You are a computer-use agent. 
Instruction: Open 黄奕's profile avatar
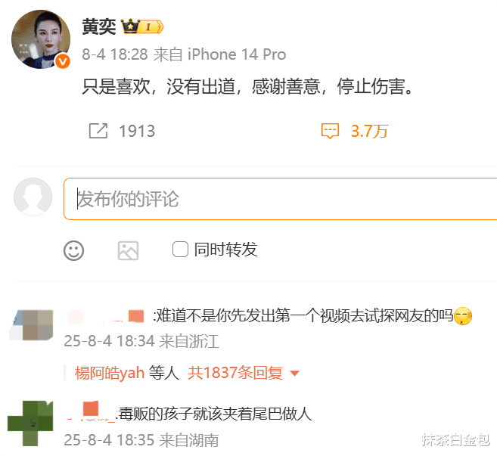41,39
